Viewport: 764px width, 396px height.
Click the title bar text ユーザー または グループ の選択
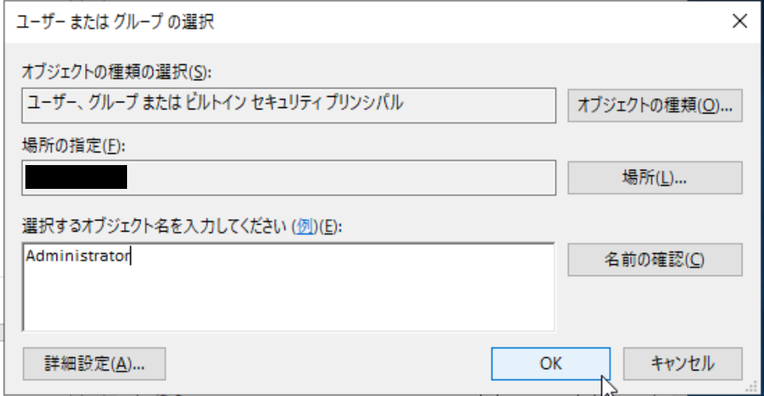(x=120, y=21)
